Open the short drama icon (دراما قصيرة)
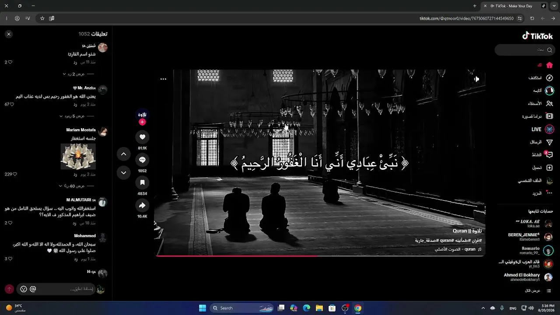Screen dimensions: 560x315 point(549,116)
